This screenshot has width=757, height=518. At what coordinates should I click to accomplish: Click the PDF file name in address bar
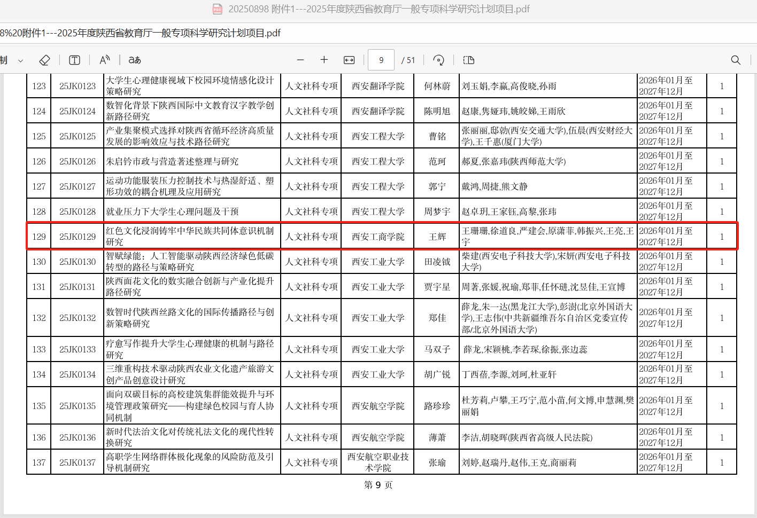140,33
